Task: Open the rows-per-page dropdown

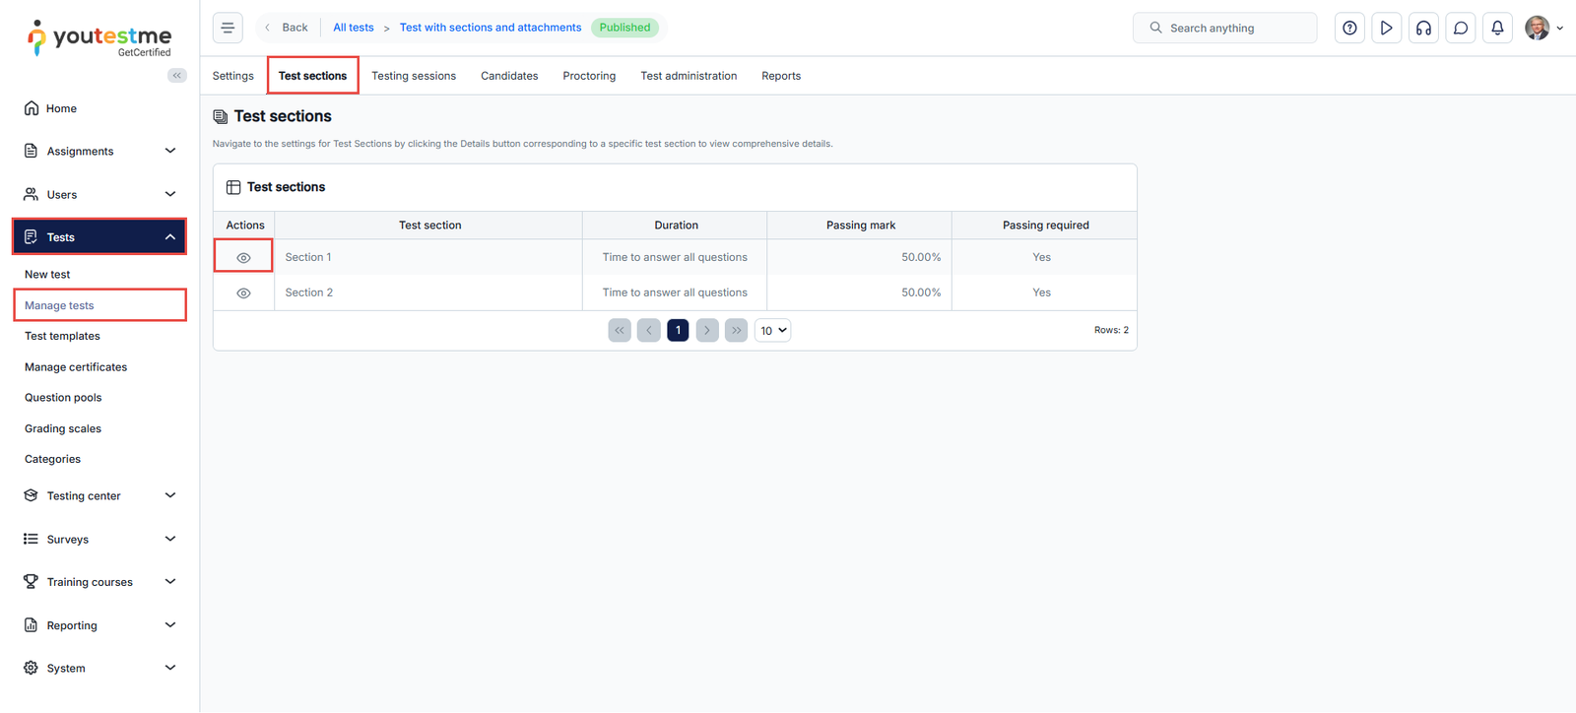Action: point(772,331)
